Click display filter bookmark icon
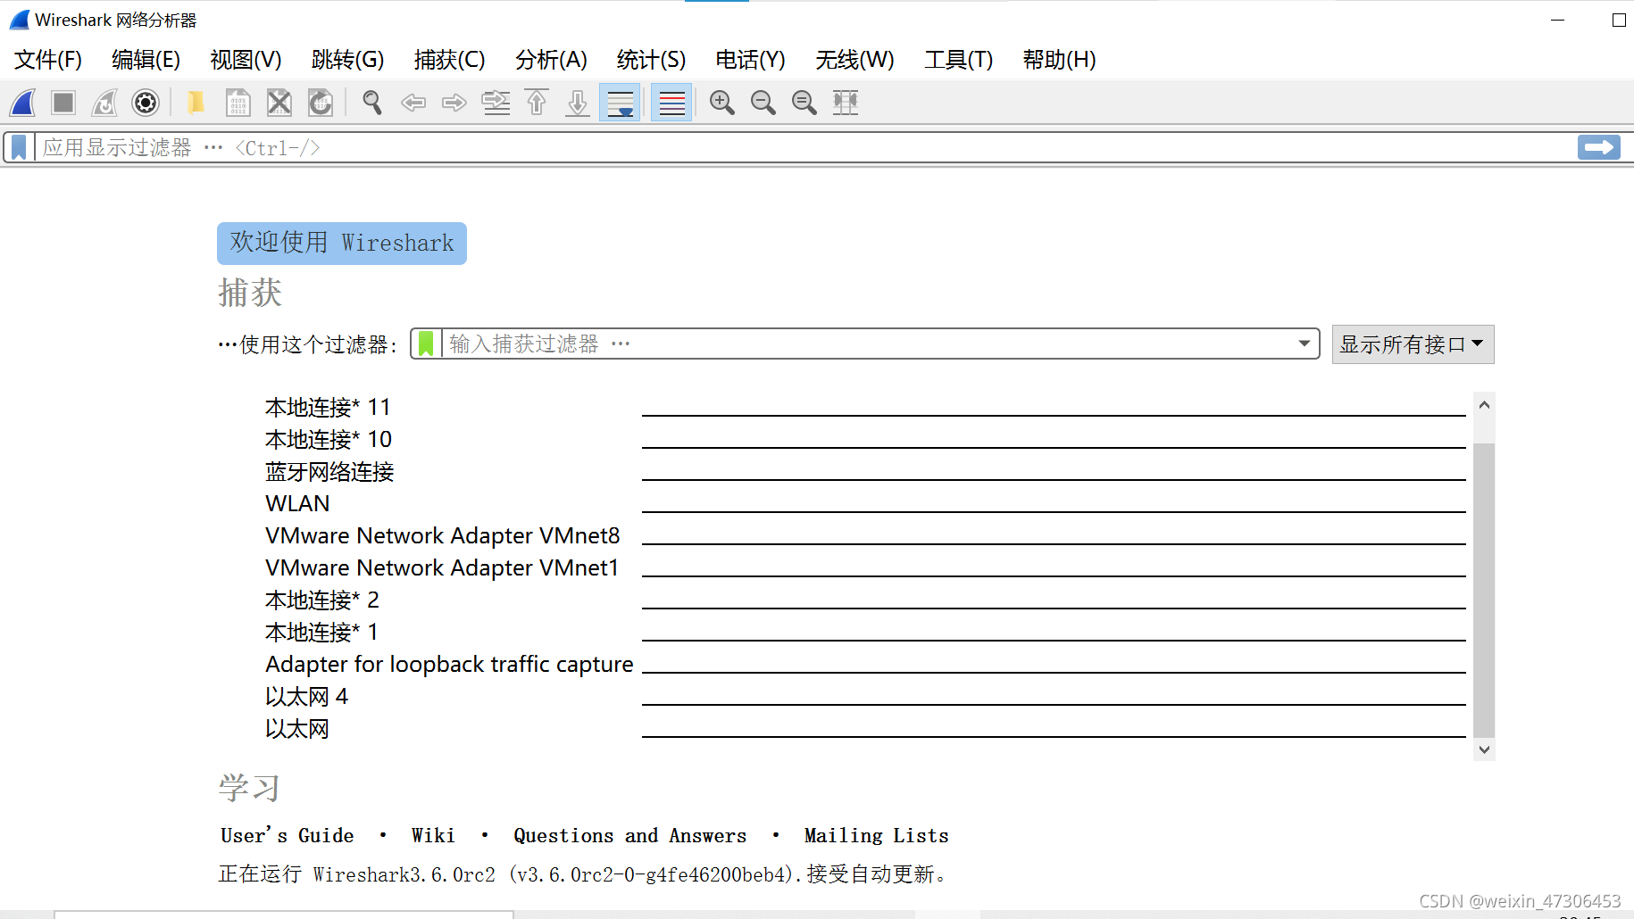Screen dimensions: 1634x919 coord(19,147)
